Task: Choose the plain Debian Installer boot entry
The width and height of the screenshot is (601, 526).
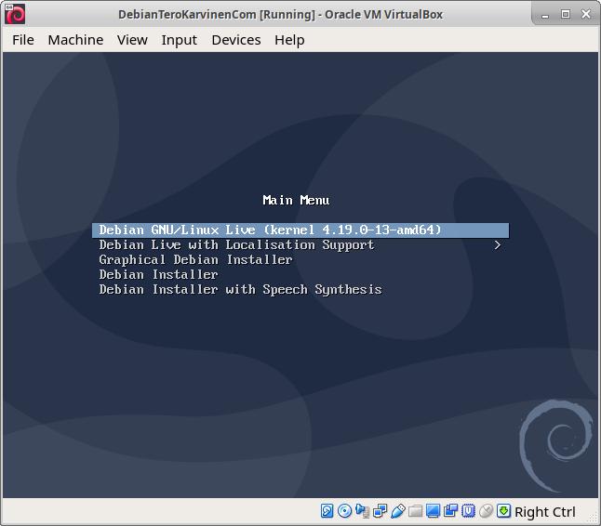Action: tap(158, 275)
